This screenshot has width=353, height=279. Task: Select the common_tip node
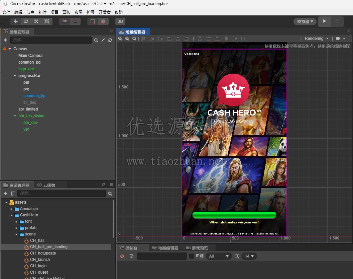pos(34,96)
